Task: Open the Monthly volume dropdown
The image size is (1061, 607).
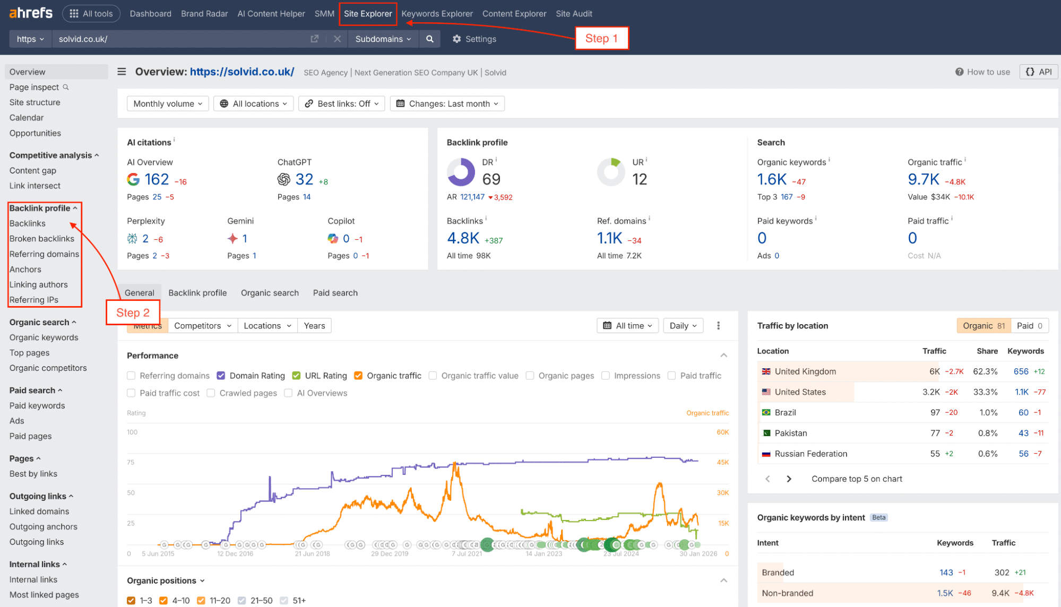Action: point(167,103)
